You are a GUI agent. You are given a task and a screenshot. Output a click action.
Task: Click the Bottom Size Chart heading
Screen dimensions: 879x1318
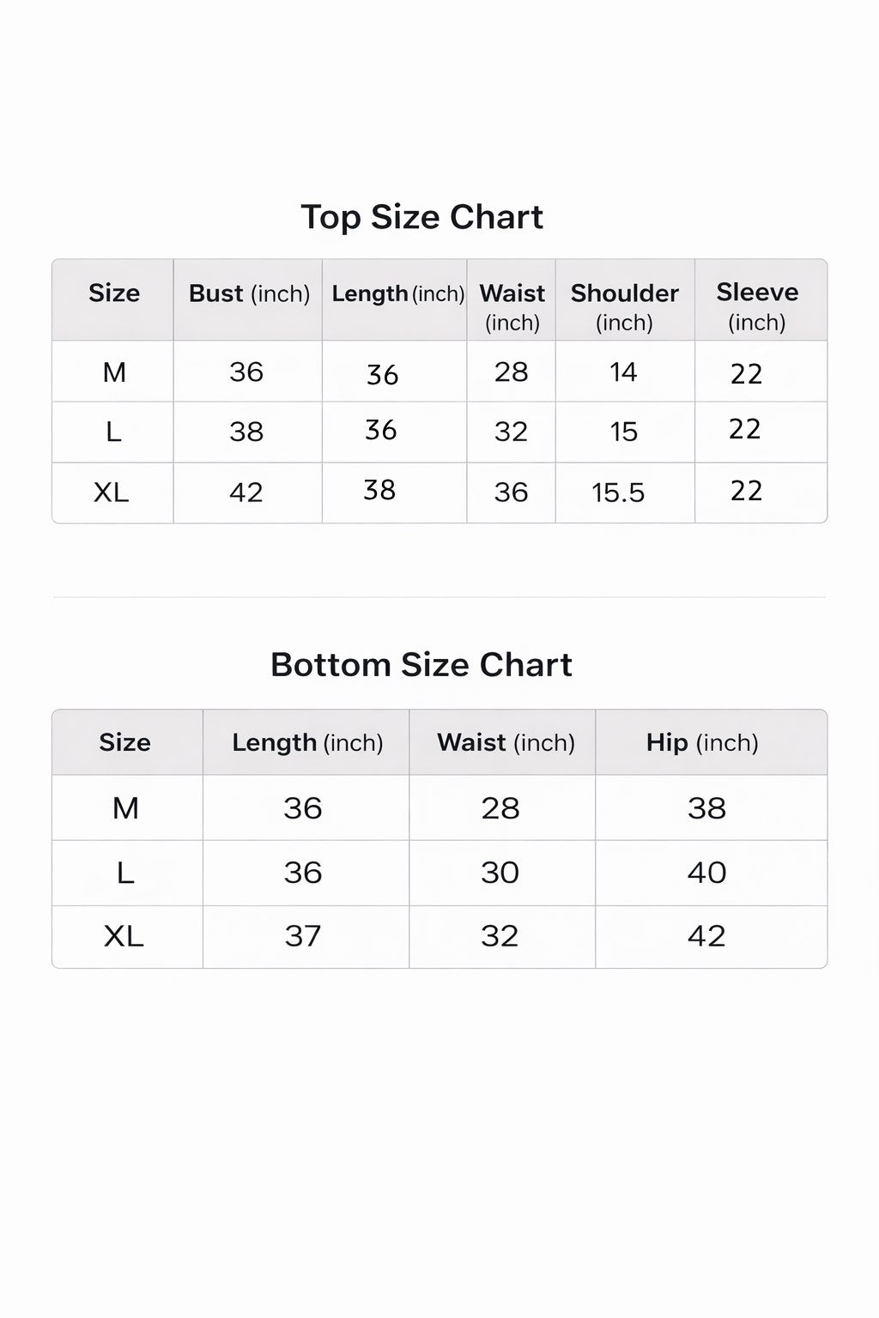coord(421,665)
